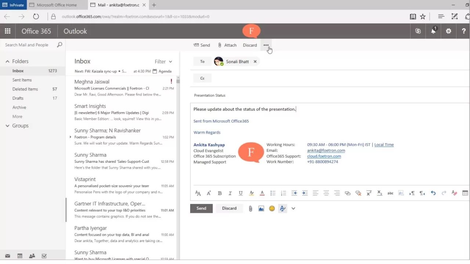Refresh the browser page
This screenshot has width=470, height=264.
pyautogui.click(x=36, y=16)
